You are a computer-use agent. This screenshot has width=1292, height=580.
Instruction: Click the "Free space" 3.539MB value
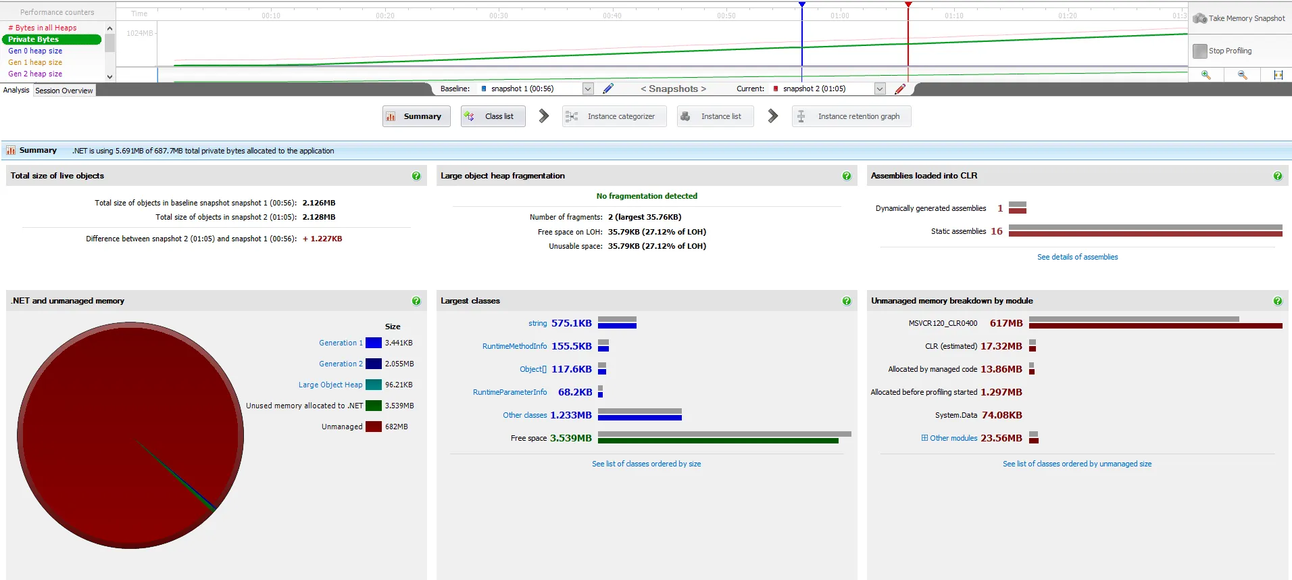point(571,438)
